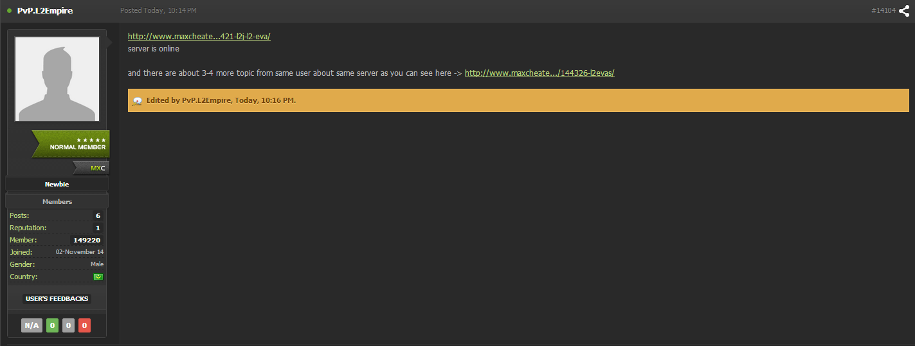Viewport: 915px width, 346px height.
Task: Open the default avatar of PvP.L2Empire
Action: [x=57, y=79]
